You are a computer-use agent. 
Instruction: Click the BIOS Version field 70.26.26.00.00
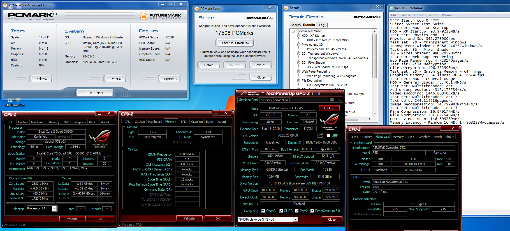288,135
